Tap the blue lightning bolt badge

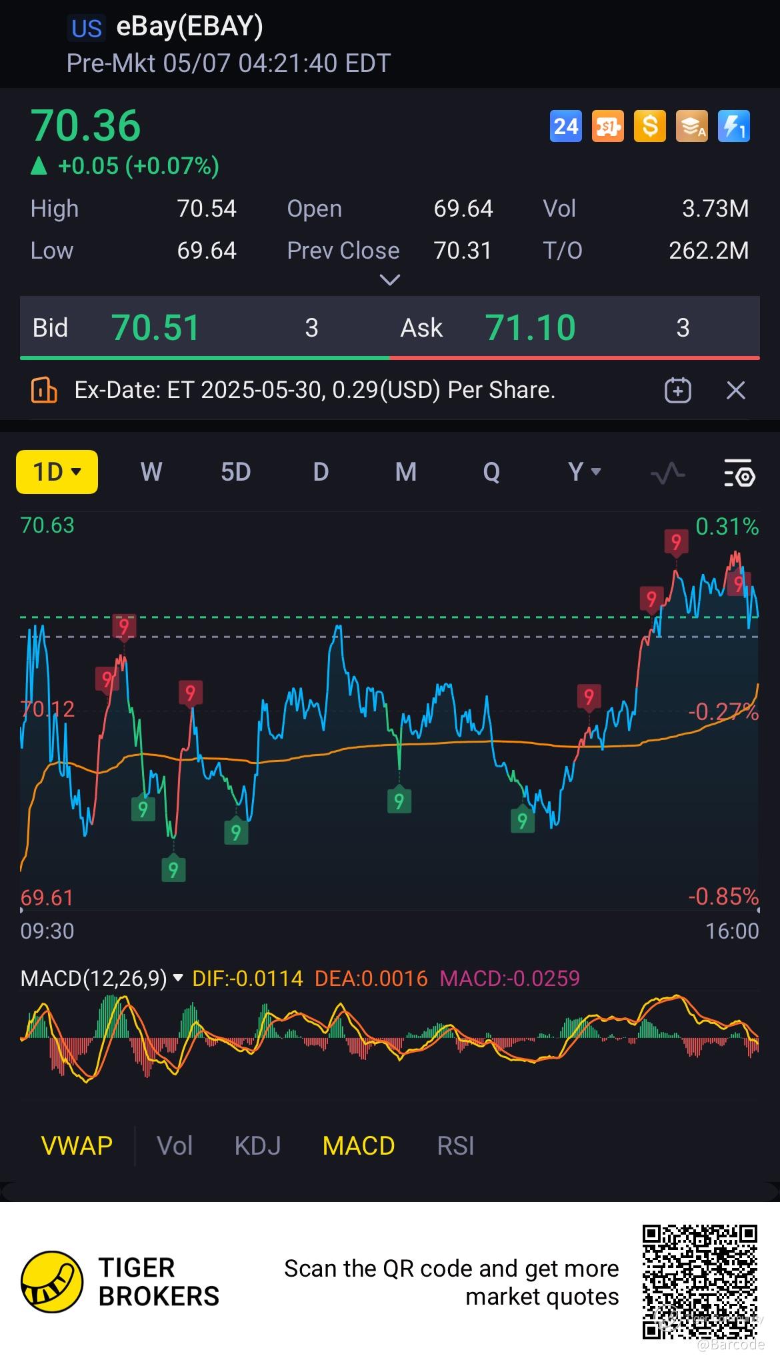coord(733,126)
